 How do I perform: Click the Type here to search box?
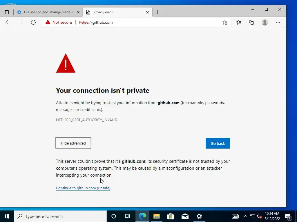point(60,216)
